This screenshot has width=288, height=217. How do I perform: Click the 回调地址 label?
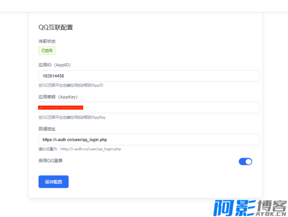pos(47,129)
